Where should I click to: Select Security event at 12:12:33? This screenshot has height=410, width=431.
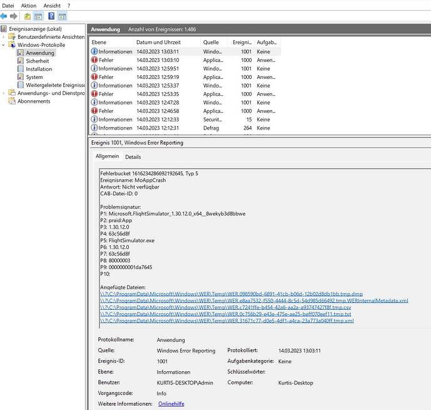pyautogui.click(x=186, y=120)
